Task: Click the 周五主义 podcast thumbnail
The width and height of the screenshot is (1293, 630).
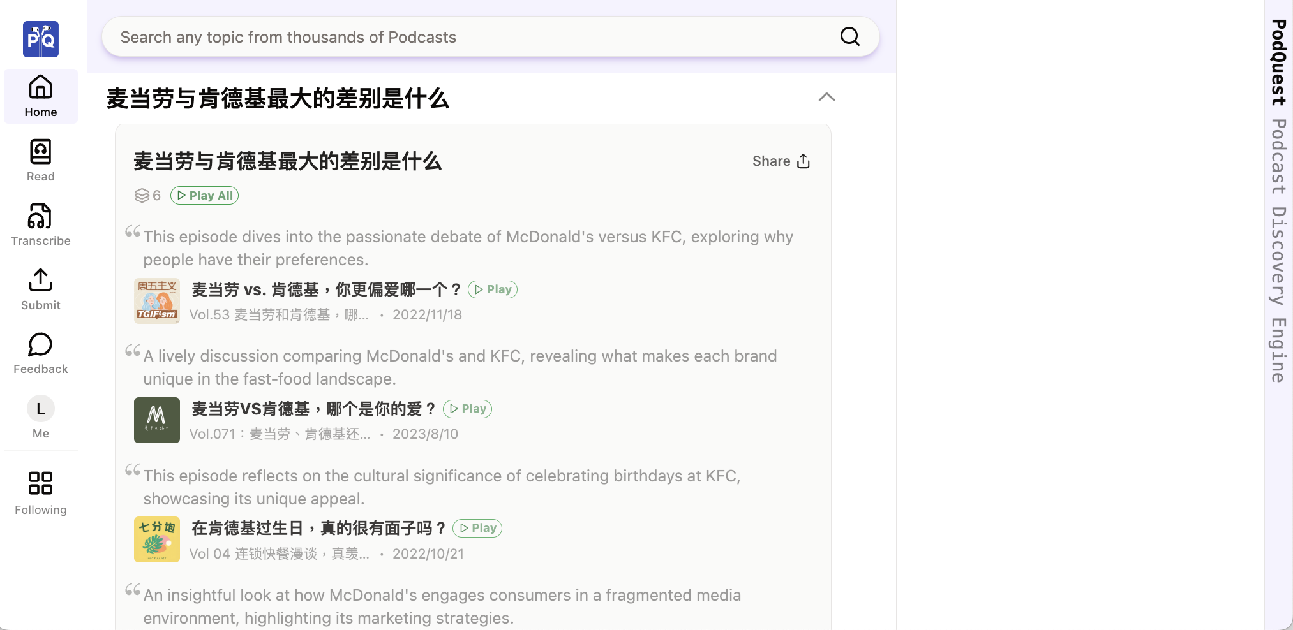Action: coord(157,301)
